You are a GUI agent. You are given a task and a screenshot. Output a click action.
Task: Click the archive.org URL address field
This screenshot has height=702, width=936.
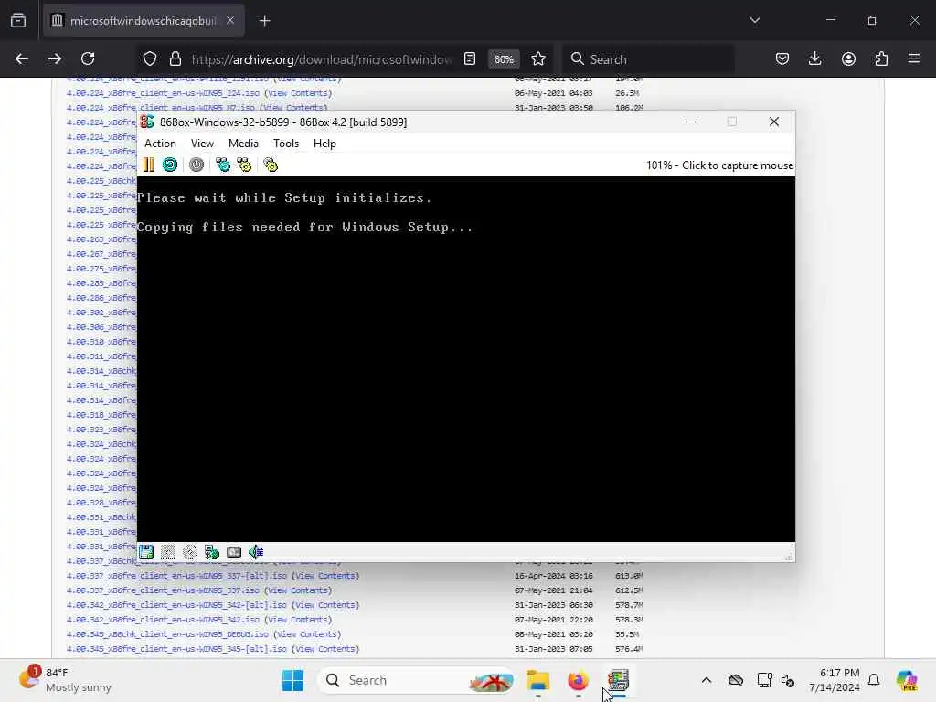pyautogui.click(x=323, y=59)
